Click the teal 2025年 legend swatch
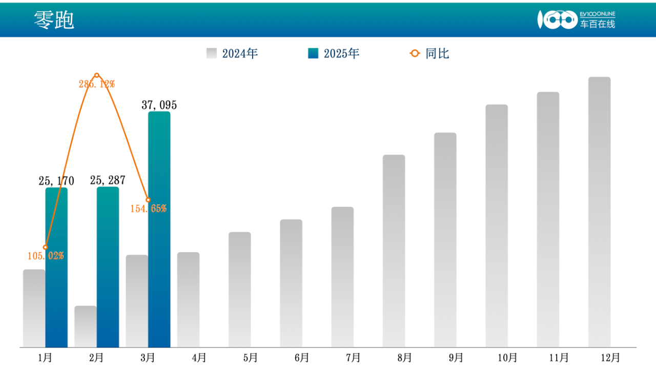Viewport: 656px width, 367px height. coord(313,53)
